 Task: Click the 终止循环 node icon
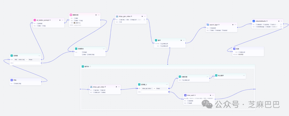pos(216,75)
